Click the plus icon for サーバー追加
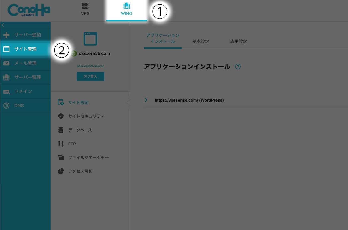Viewport: 348px width, 230px height. point(6,35)
